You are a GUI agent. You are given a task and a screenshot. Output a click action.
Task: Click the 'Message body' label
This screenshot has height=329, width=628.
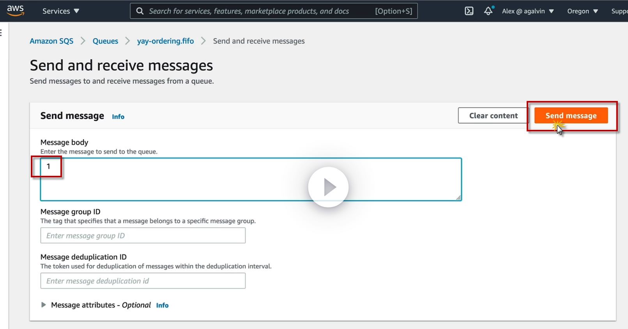64,142
